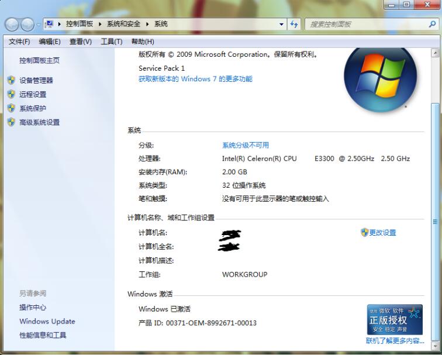442x355 pixels.
Task: Click 系统 breadcrumb segment
Action: (161, 24)
